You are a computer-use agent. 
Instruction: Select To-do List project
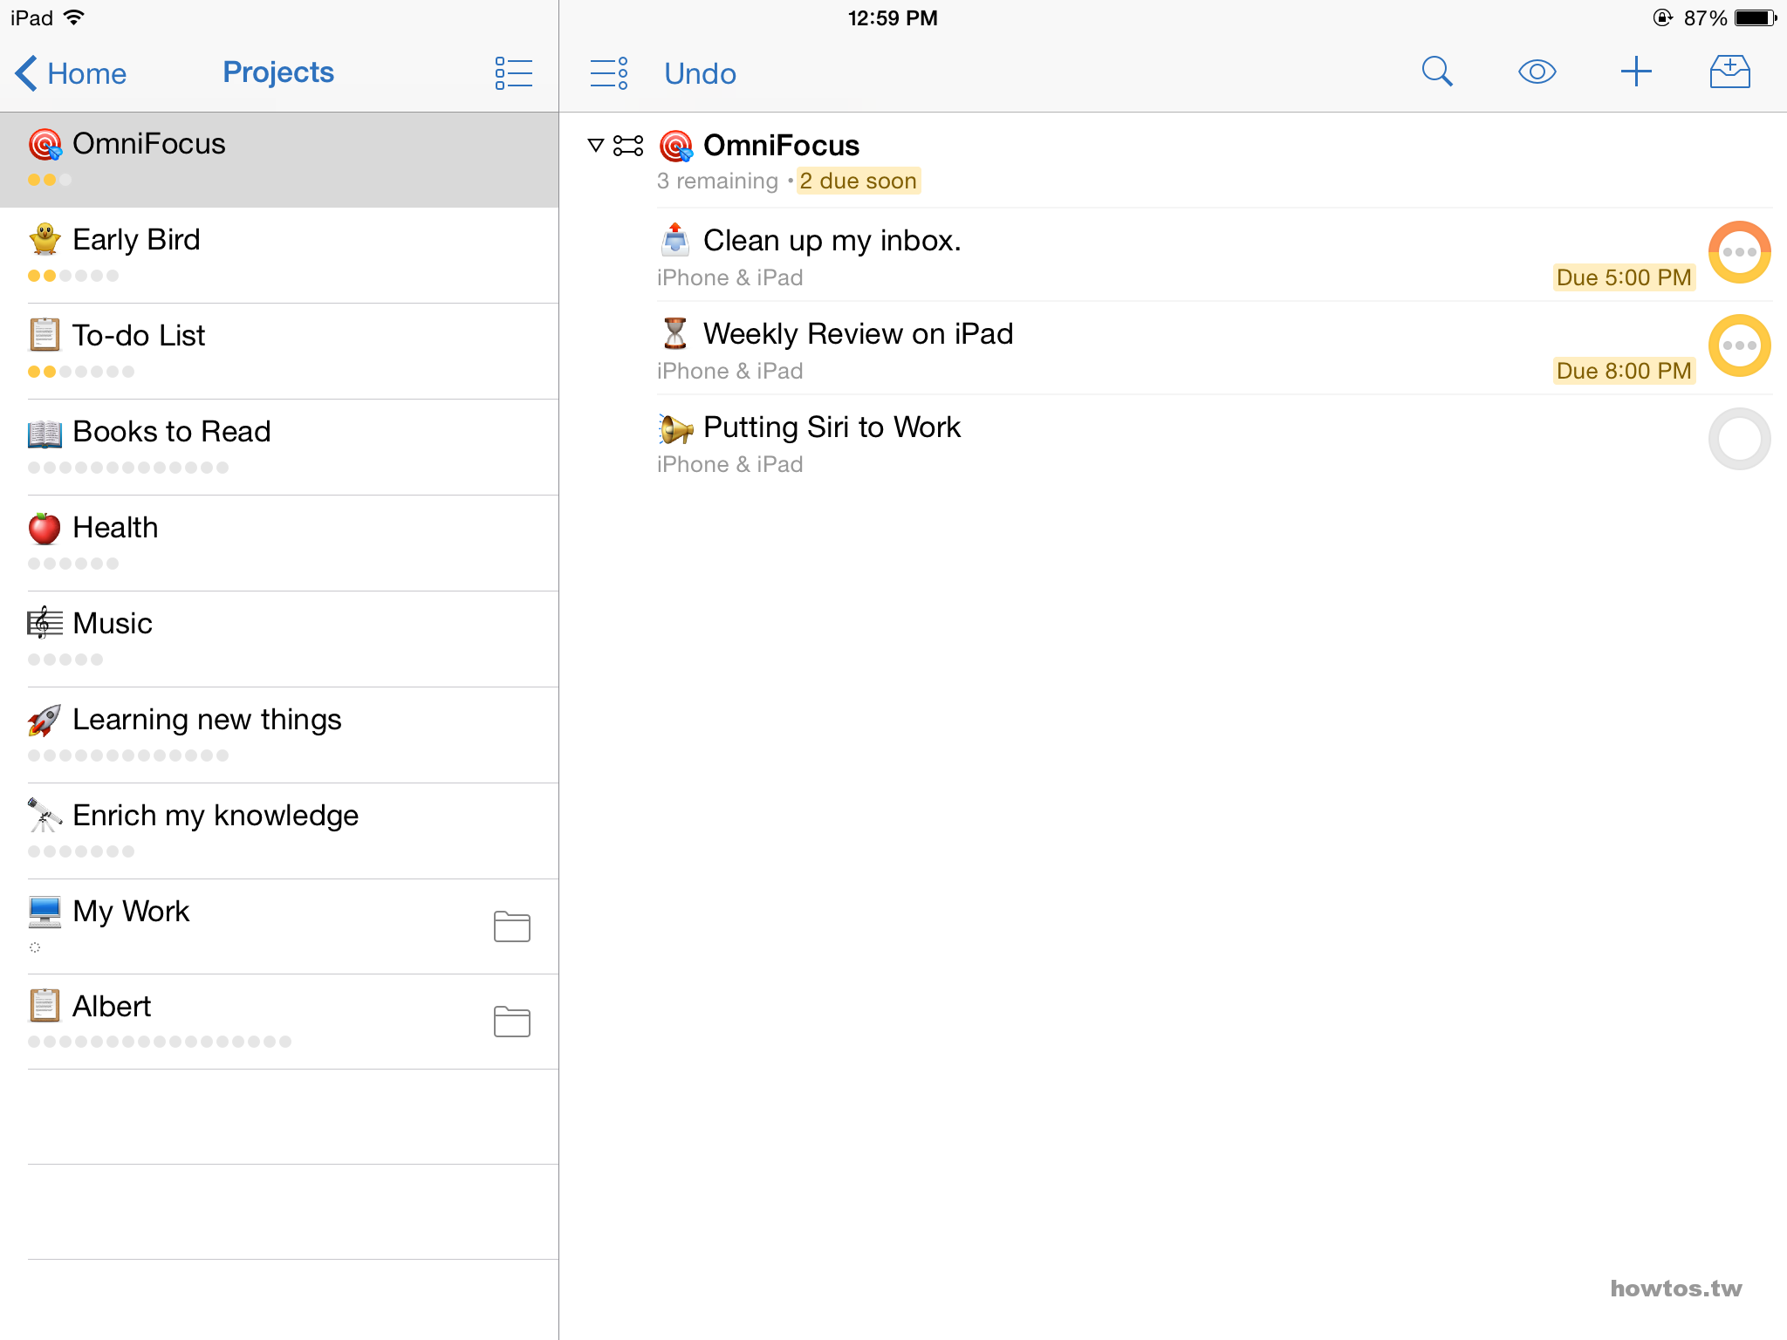(x=279, y=352)
